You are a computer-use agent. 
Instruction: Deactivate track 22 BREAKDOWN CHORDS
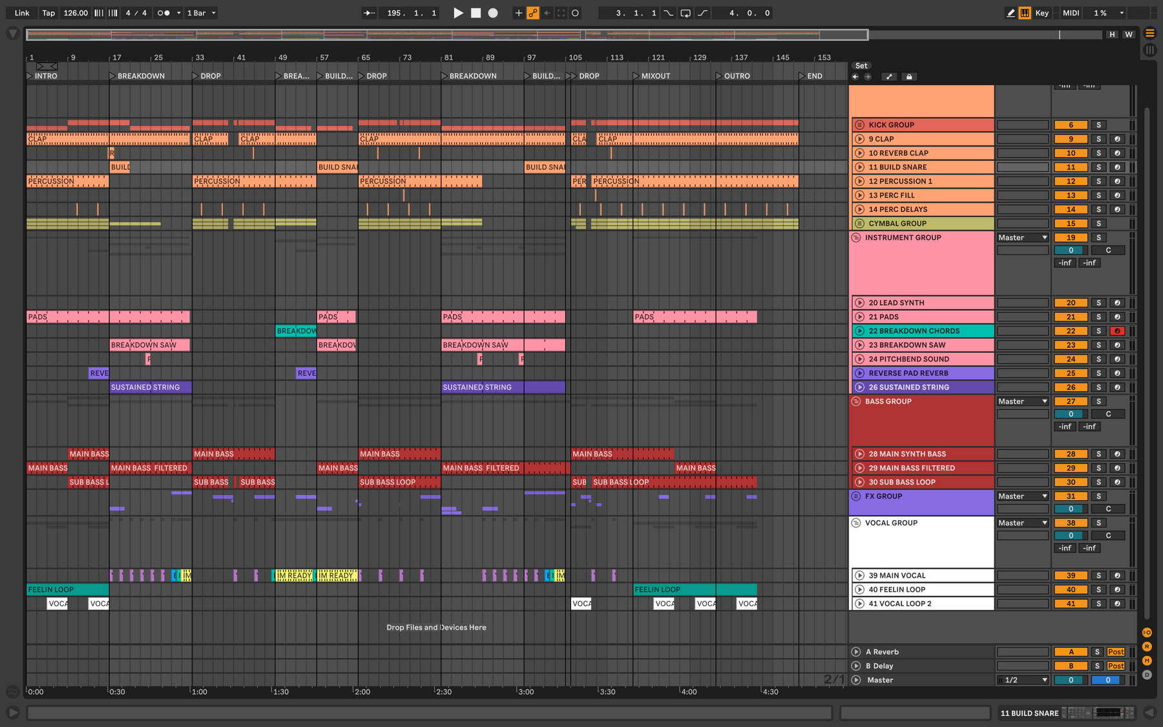tap(1071, 331)
